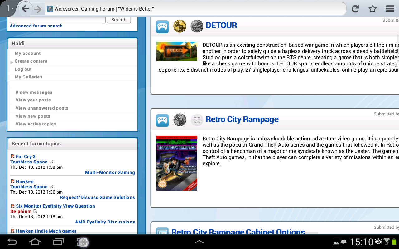Image resolution: width=399 pixels, height=249 pixels.
Task: Bookmark this page with the star icon
Action: [x=373, y=9]
